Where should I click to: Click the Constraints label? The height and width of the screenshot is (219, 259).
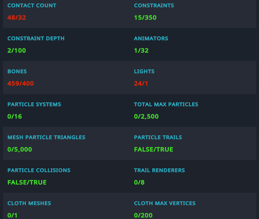[x=154, y=5]
